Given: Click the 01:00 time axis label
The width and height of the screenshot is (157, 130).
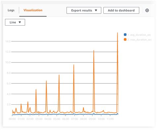Looking at the screenshot, I should tap(21, 119).
